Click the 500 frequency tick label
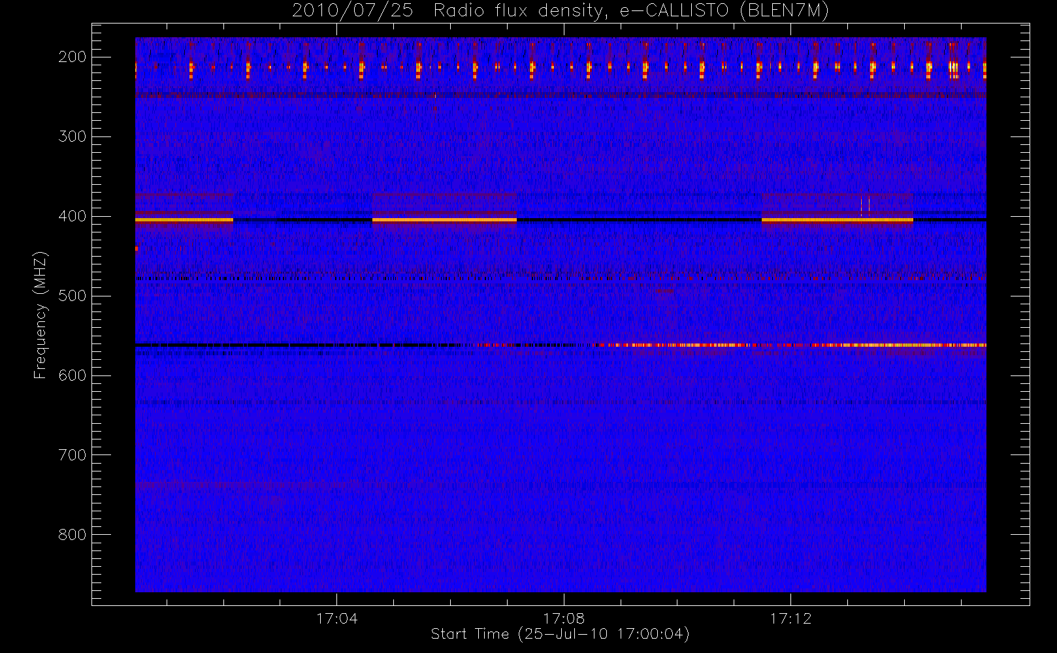 coord(73,296)
